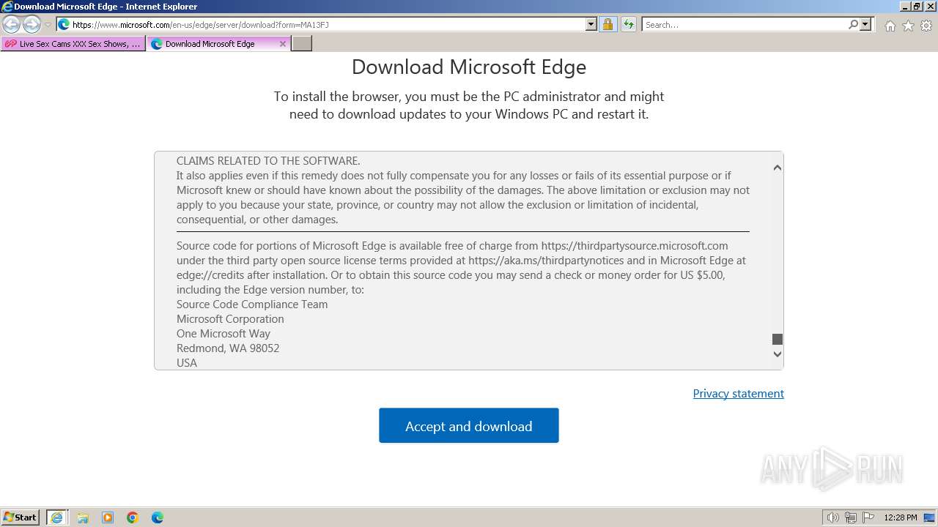Screen dimensions: 938x527
Task: Click Internet Explorer taskbar icon
Action: click(56, 517)
